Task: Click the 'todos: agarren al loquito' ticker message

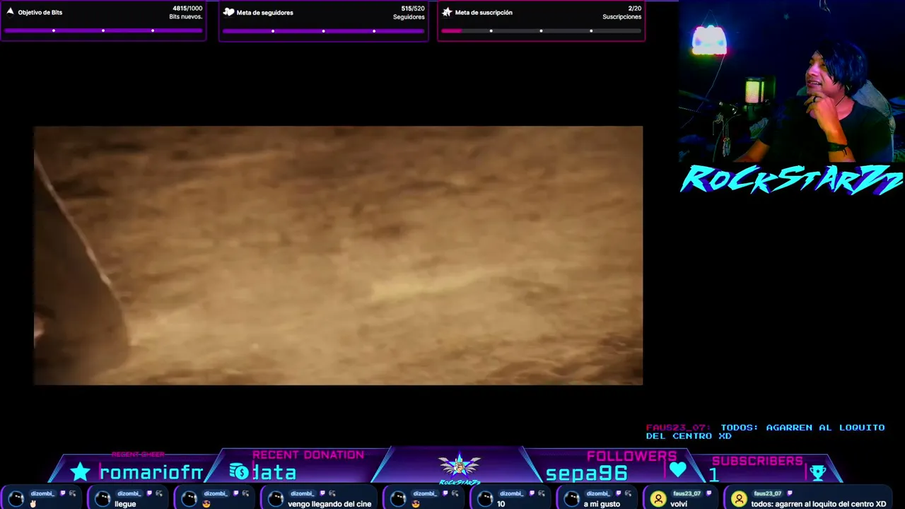Action: coord(819,504)
